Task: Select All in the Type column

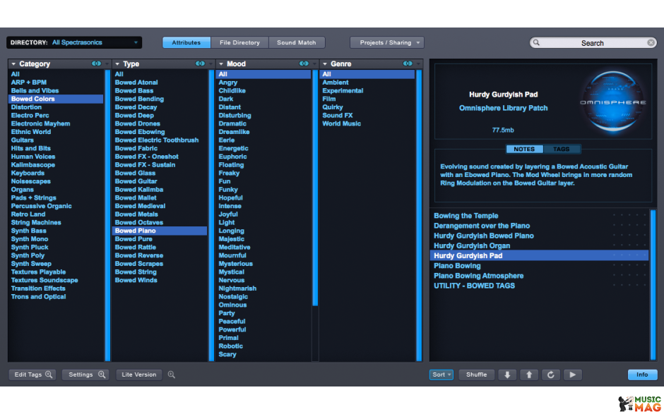Action: (119, 74)
